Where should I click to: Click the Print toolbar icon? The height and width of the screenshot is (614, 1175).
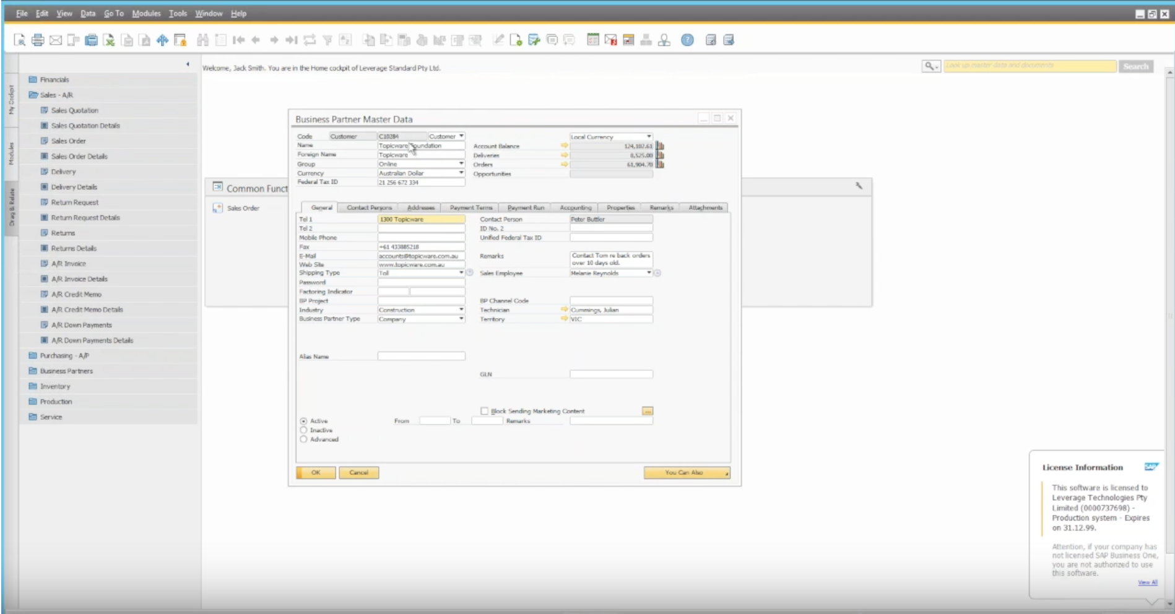coord(38,40)
